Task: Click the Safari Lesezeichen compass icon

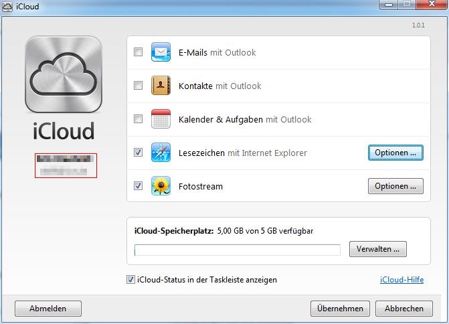Action: click(161, 153)
